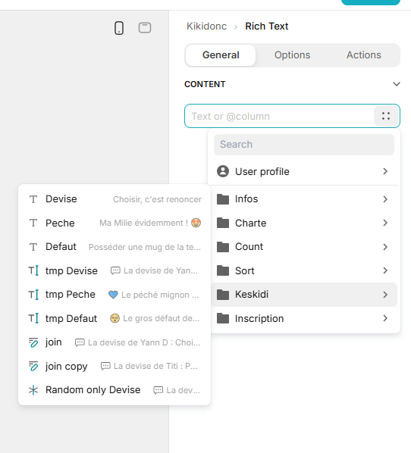This screenshot has width=411, height=453.
Task: Click the tmp Devise template text icon
Action: pos(33,270)
